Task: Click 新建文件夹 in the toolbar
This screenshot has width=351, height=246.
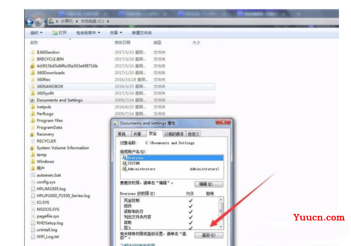Action: (142, 33)
